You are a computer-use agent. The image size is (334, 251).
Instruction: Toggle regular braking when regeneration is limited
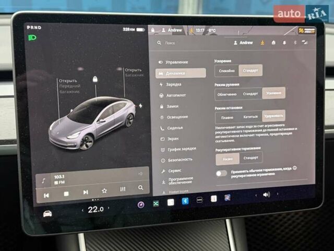pos(221,173)
